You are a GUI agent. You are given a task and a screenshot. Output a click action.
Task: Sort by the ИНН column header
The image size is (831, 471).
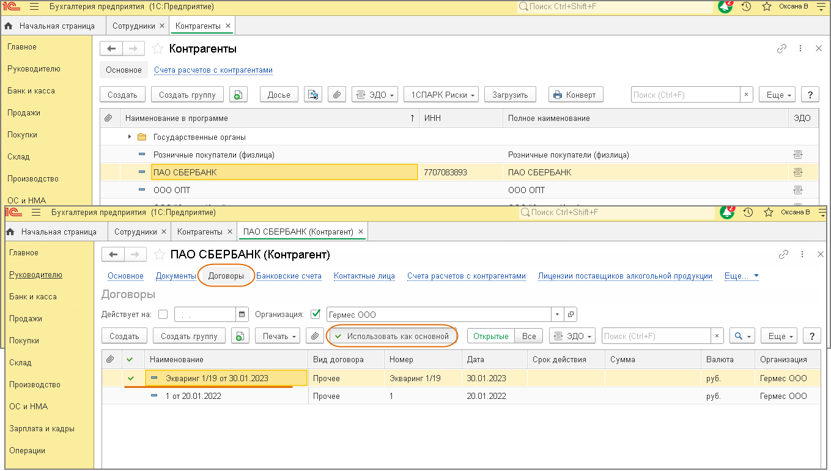coord(461,118)
